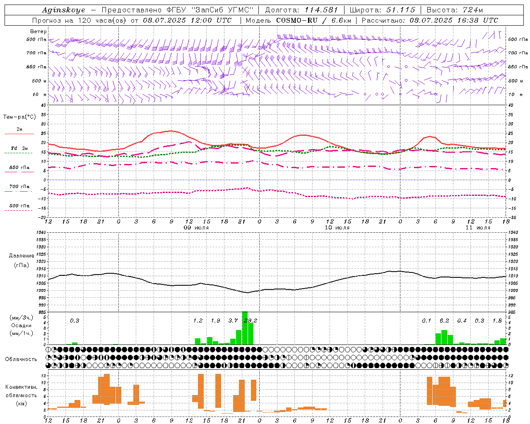Click the 'Облачность' cloud cover label

pos(21,359)
